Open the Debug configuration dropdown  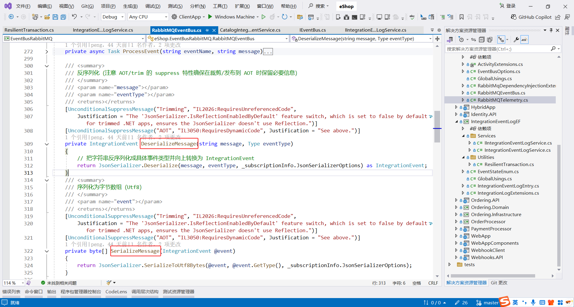(x=113, y=17)
